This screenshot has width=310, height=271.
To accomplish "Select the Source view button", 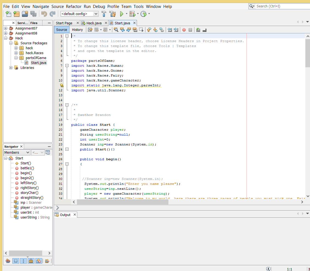I will (62, 30).
